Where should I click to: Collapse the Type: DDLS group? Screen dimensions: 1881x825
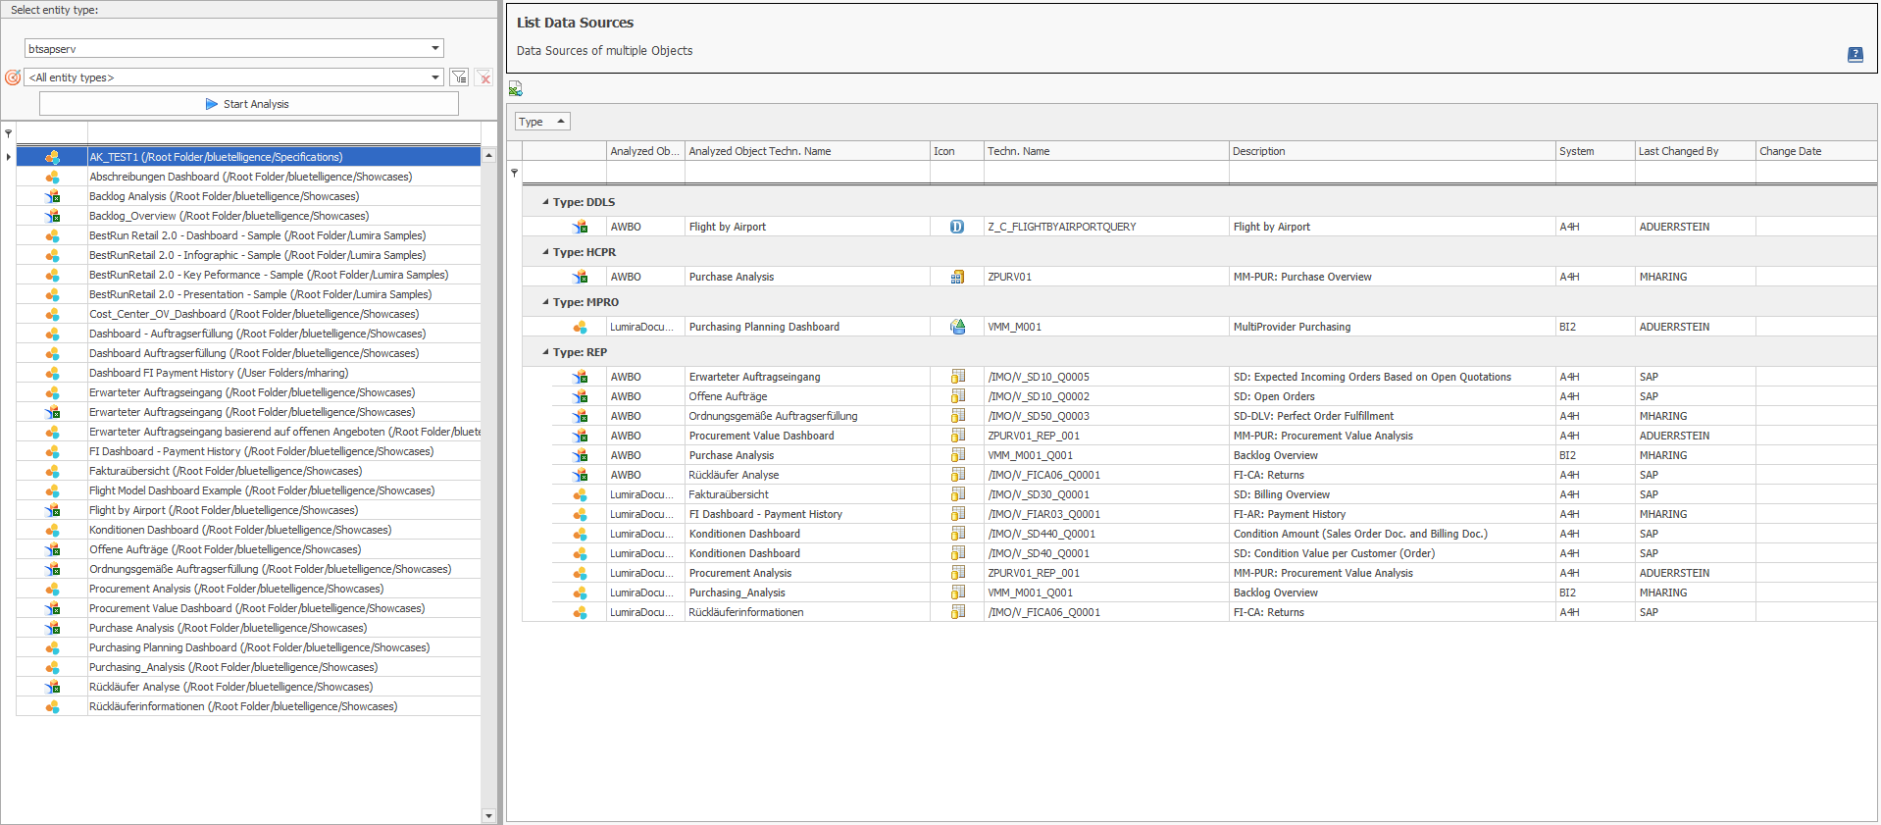(x=546, y=202)
